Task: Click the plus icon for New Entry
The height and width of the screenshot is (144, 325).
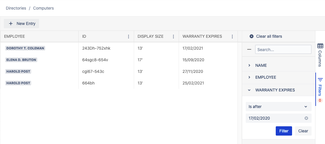Action: click(11, 24)
